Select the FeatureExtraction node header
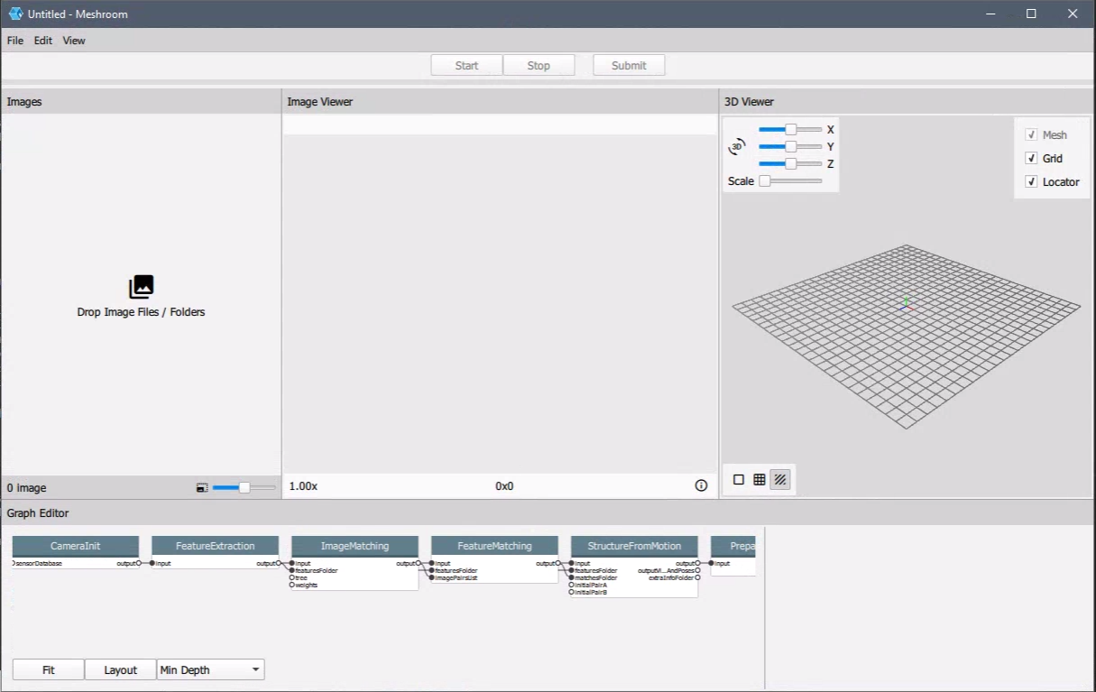 215,546
